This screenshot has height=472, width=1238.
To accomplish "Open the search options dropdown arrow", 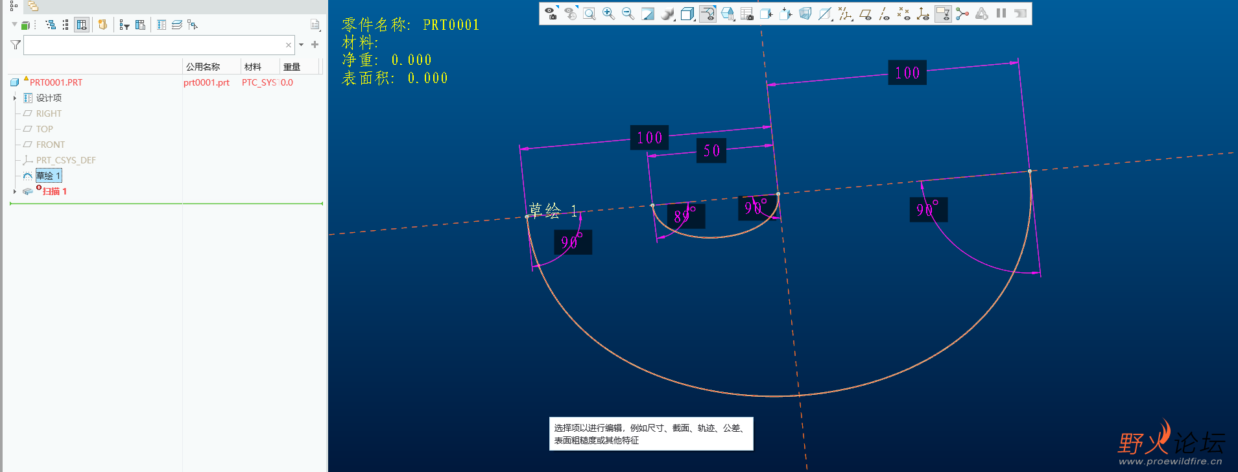I will (x=301, y=45).
